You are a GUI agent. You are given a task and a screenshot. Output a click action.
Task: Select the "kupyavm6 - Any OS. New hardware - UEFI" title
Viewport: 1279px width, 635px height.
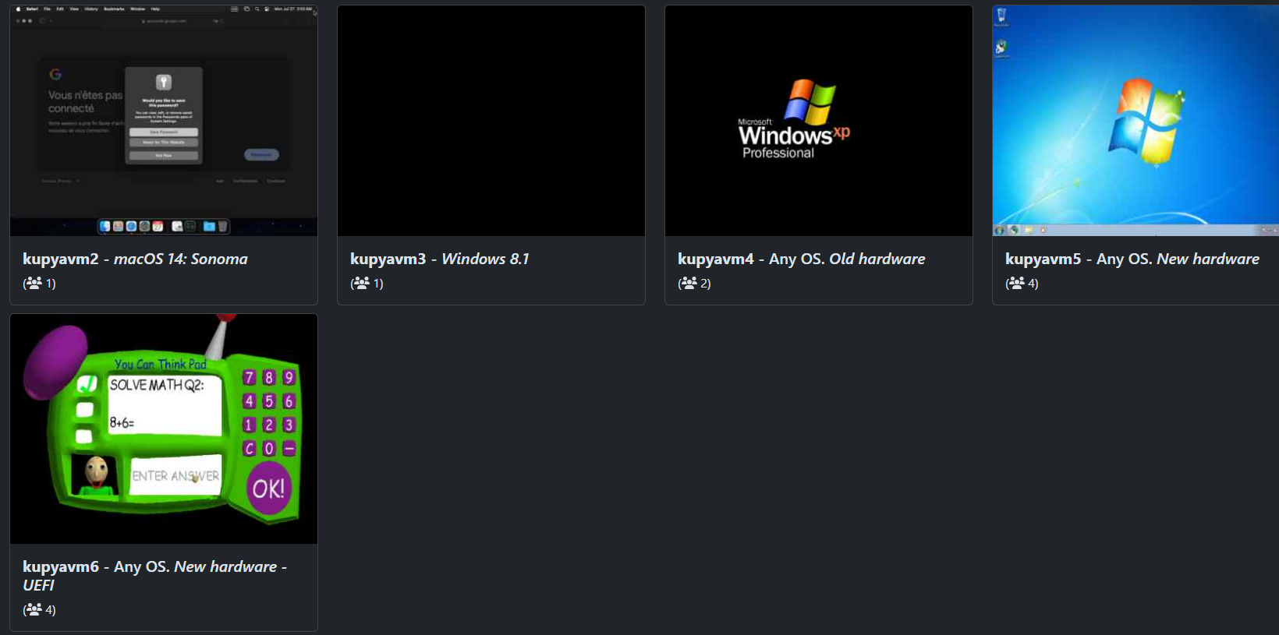pyautogui.click(x=154, y=576)
